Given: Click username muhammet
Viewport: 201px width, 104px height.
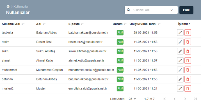Looking at the screenshot, I should coord(9,70).
